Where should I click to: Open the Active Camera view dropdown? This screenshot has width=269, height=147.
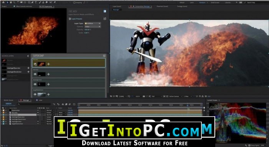pos(174,96)
